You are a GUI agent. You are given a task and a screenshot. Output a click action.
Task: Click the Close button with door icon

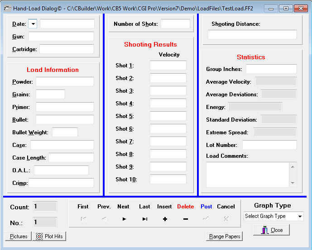click(x=271, y=230)
